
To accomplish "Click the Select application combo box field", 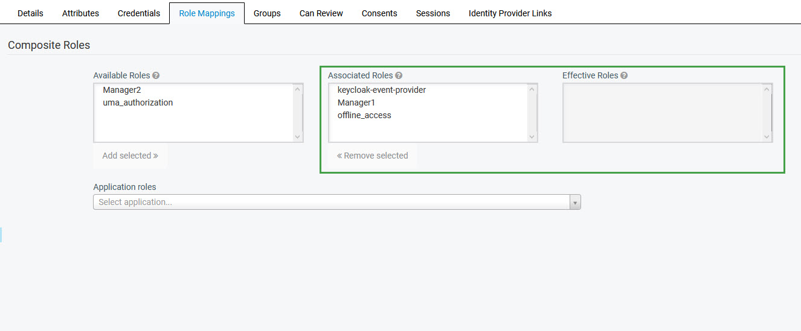I will 331,203.
